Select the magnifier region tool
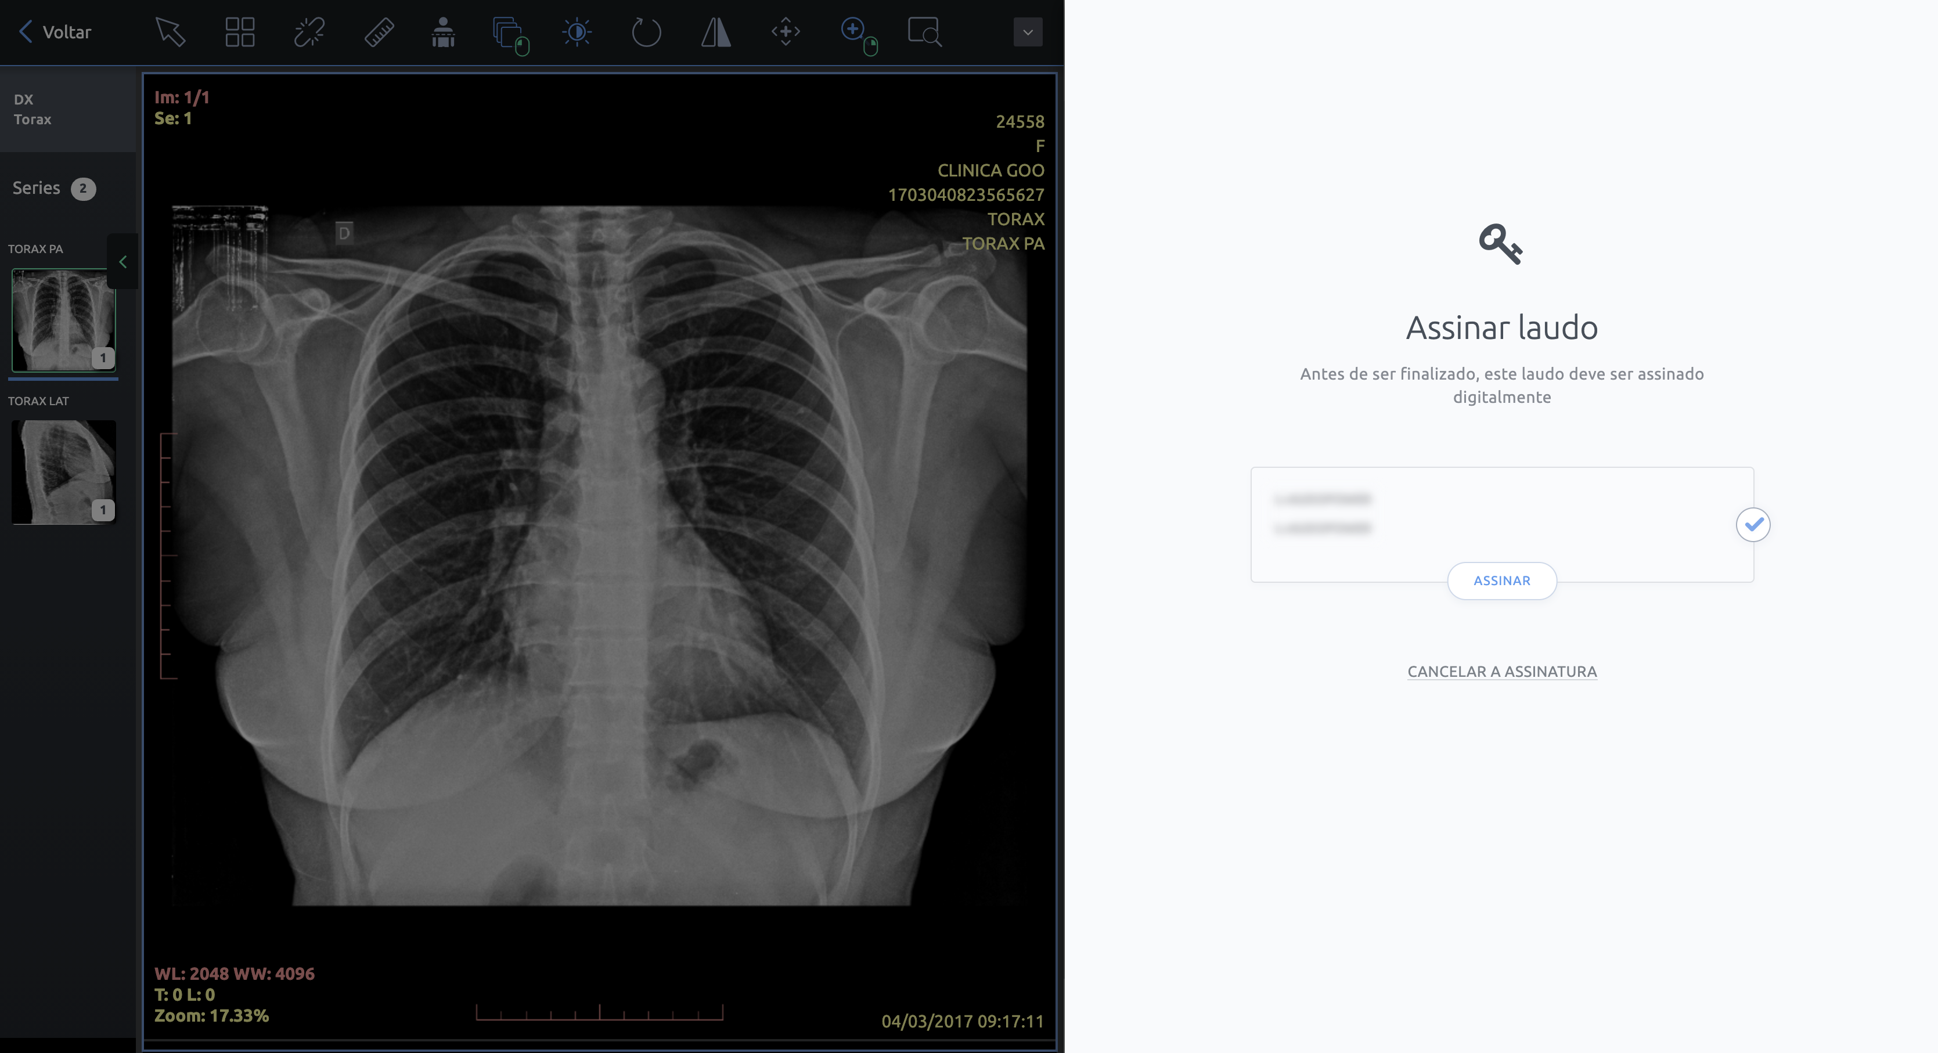The height and width of the screenshot is (1053, 1938). click(x=924, y=33)
